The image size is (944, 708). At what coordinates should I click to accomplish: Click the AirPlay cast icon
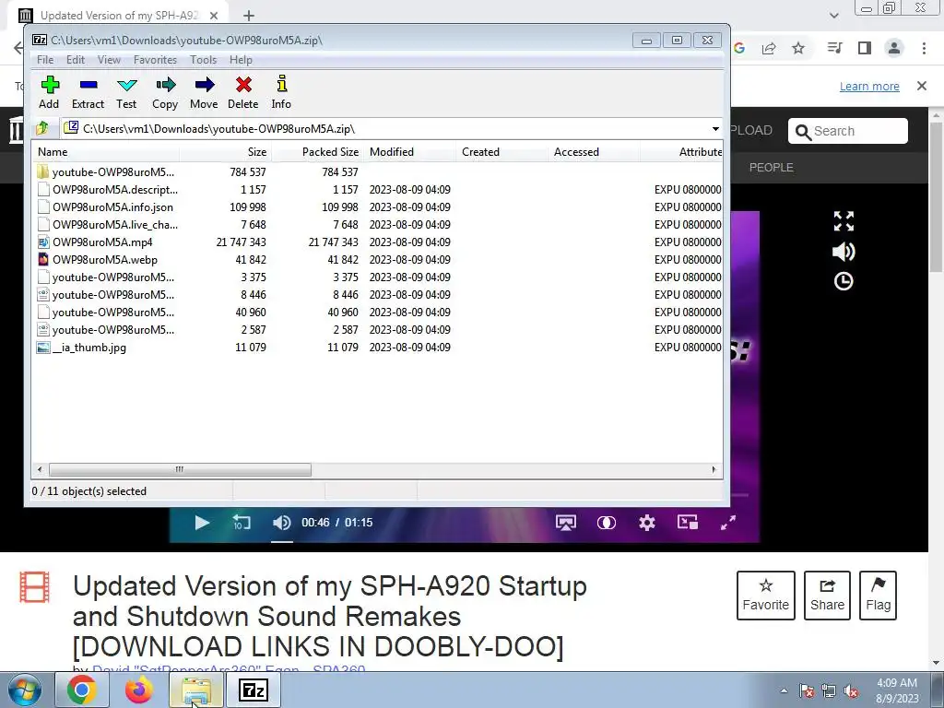click(x=566, y=523)
